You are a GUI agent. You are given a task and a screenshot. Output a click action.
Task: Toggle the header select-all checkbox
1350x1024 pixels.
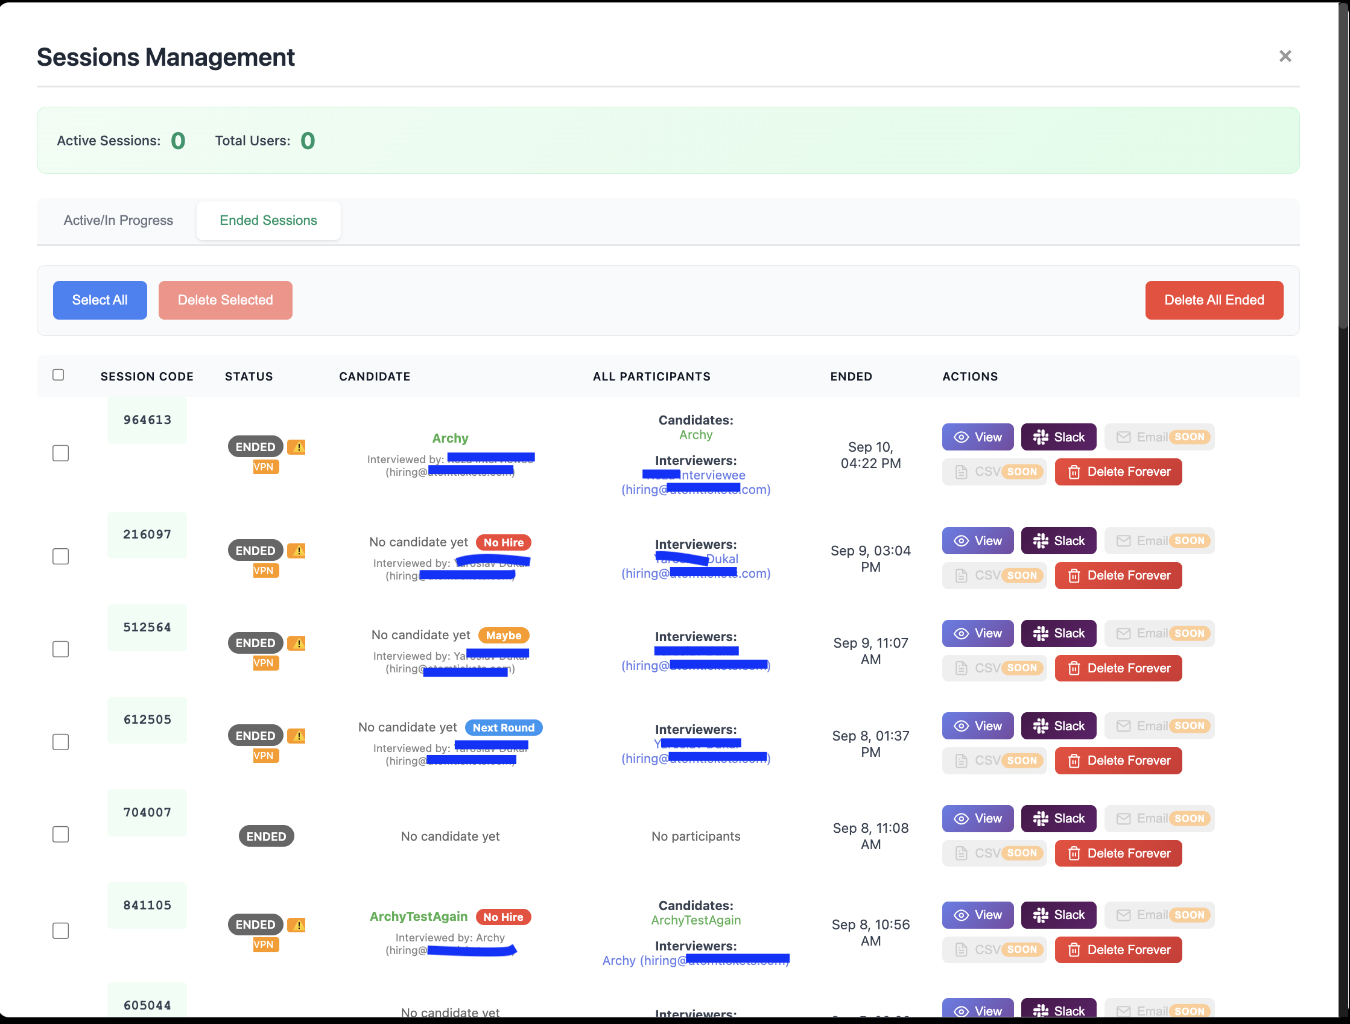(59, 375)
